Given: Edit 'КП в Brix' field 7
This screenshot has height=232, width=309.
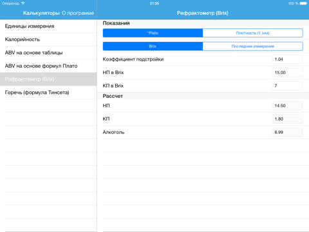Looking at the screenshot, I should pos(288,86).
